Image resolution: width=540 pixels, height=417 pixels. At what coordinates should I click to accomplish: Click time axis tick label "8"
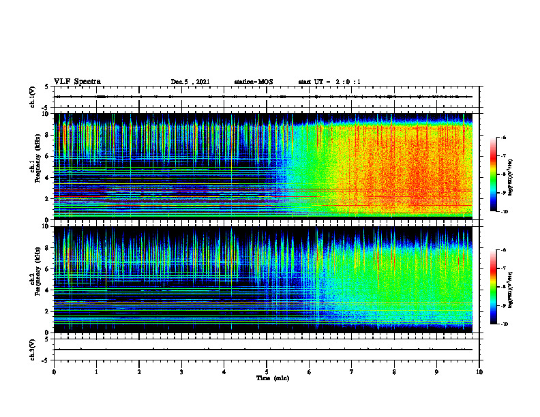coord(394,372)
